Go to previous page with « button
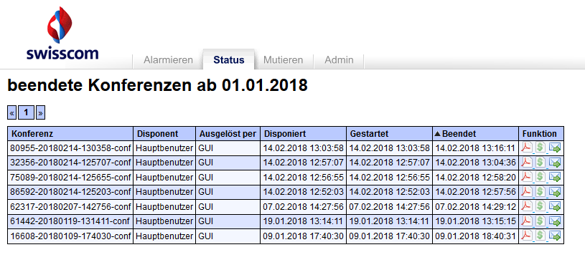 [12, 112]
